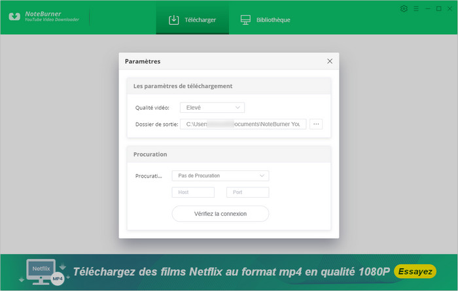Click the Port input field
The width and height of the screenshot is (458, 291).
(248, 192)
